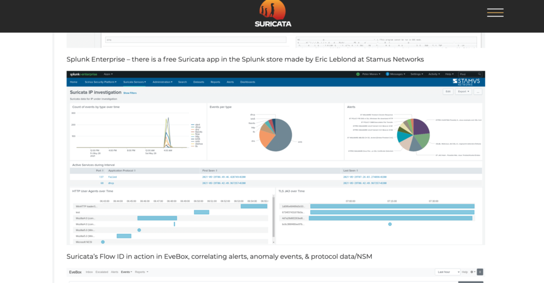Click the ellipsis more-actions button in Splunk
This screenshot has height=283, width=544.
click(478, 92)
